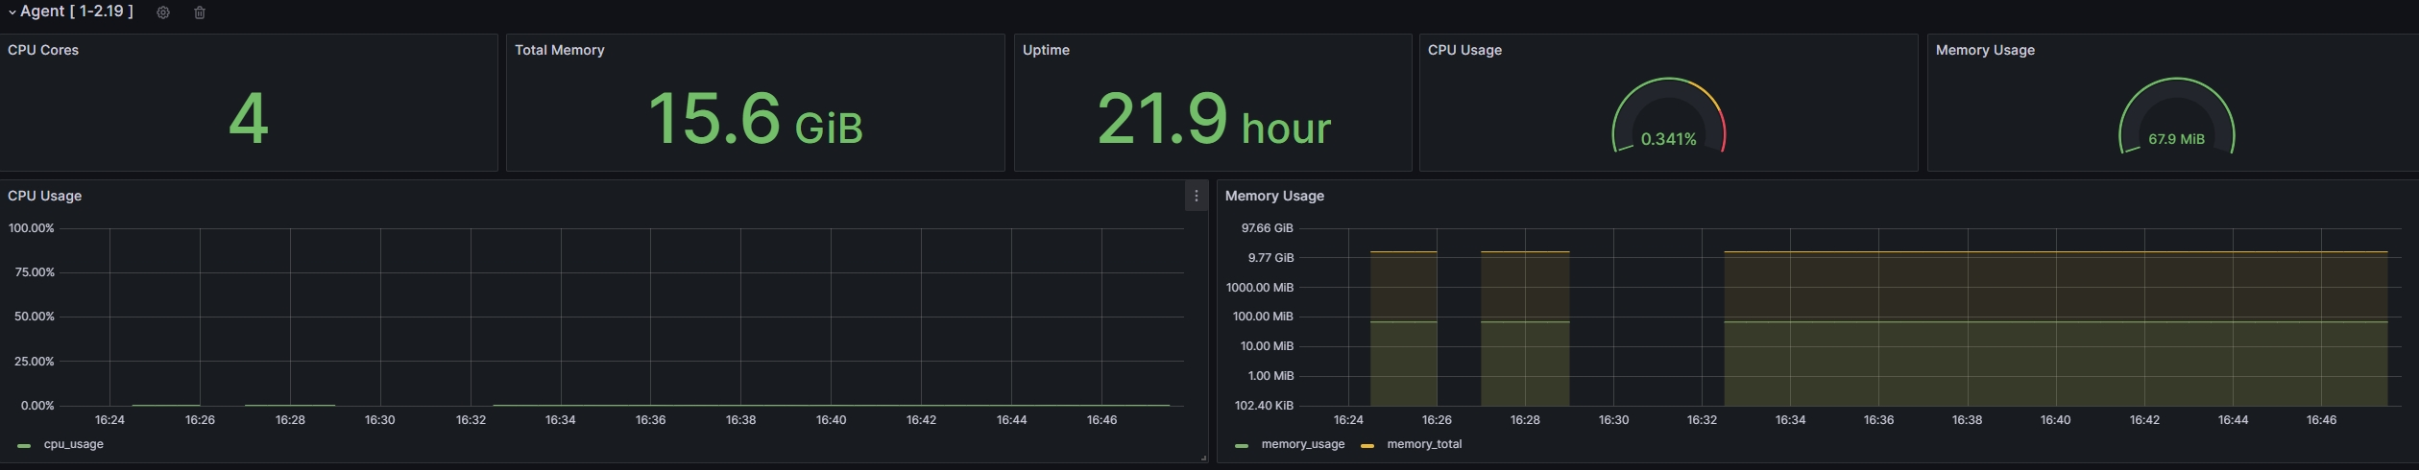
Task: Click the 67.9 MiB Memory Usage gauge
Action: pyautogui.click(x=2176, y=139)
